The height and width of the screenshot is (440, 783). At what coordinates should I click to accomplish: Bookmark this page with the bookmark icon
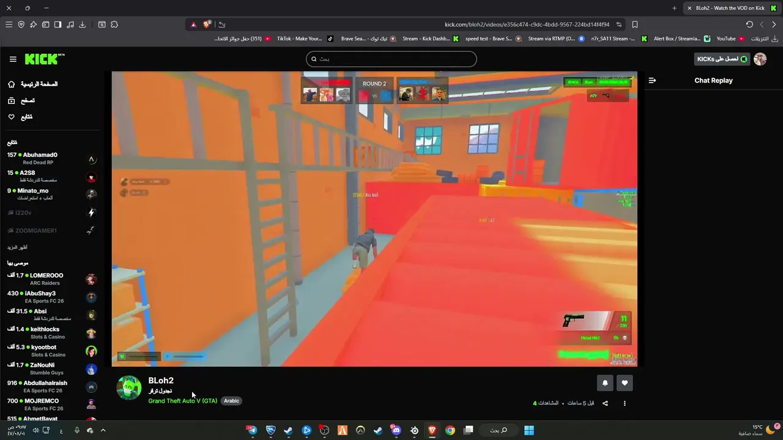(x=635, y=24)
